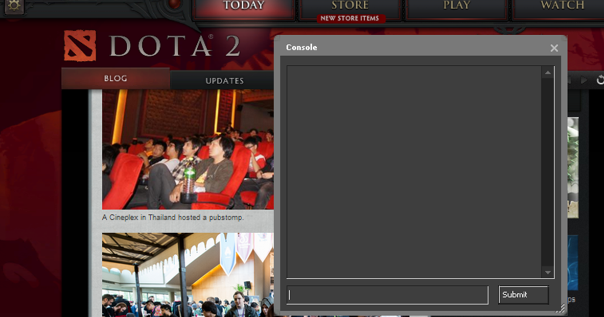Click the console scrollbar down arrow
This screenshot has height=317, width=604.
[x=548, y=273]
